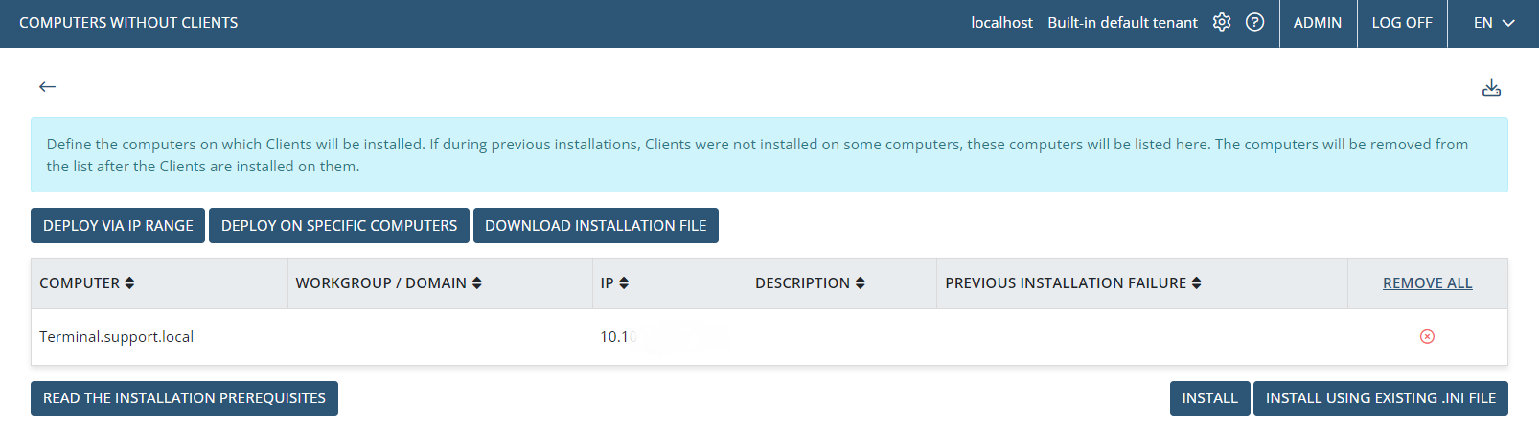Viewport: 1539px width, 429px height.
Task: Click LOG OFF in the header
Action: 1401,23
